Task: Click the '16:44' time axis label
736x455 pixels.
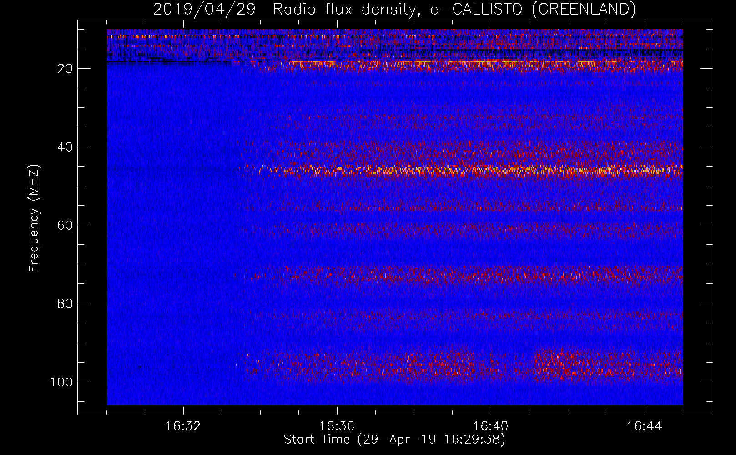Action: (x=645, y=426)
